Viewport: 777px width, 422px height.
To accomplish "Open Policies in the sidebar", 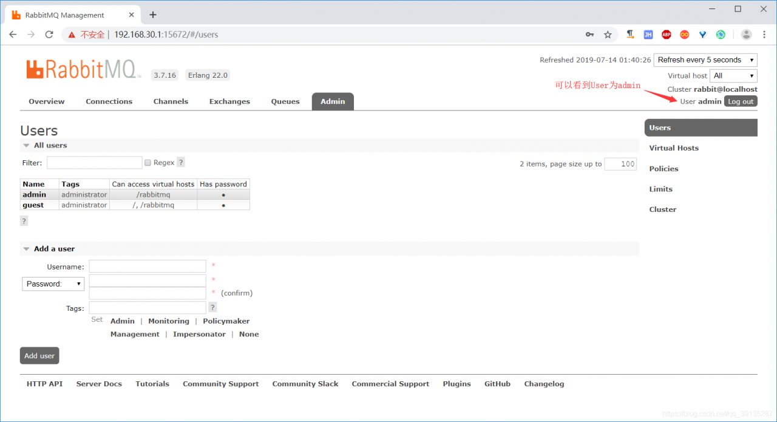I will pyautogui.click(x=663, y=169).
